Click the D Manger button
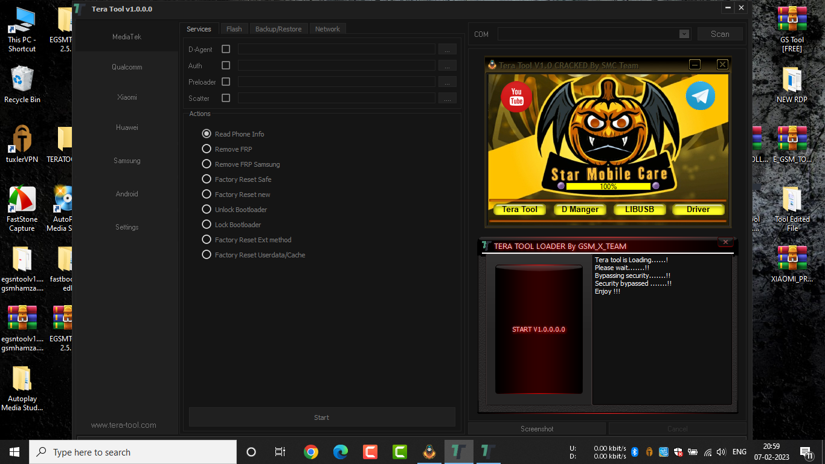The height and width of the screenshot is (464, 825). [580, 210]
